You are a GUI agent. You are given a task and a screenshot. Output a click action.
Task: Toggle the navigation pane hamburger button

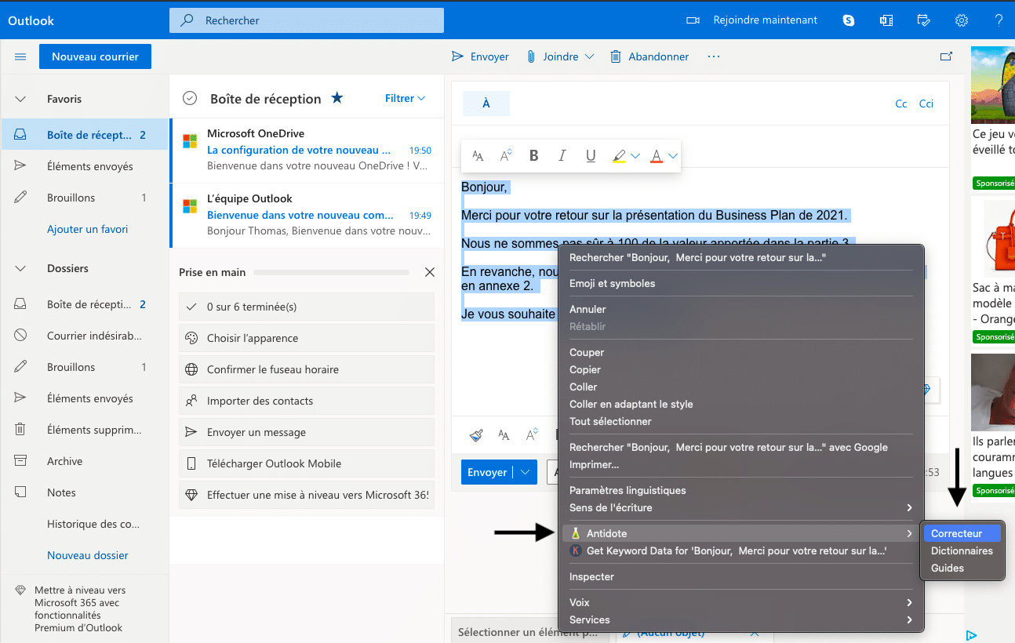[21, 56]
